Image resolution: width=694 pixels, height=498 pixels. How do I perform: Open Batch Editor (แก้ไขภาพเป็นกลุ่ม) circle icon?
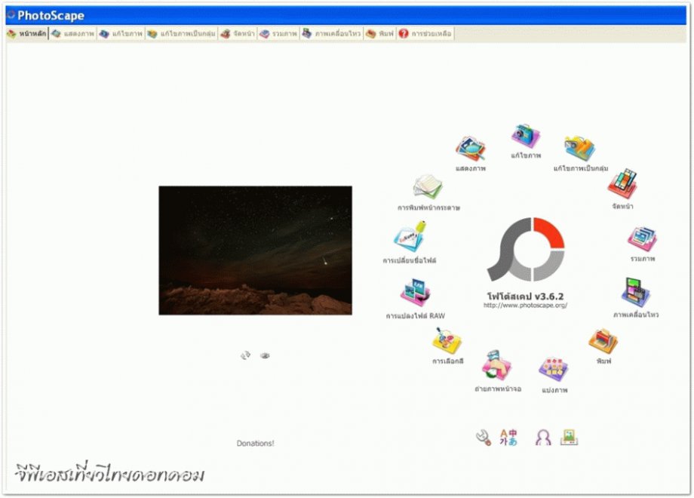coord(580,148)
